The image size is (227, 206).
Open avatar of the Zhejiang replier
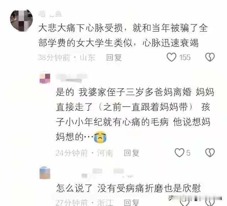coord(45,173)
